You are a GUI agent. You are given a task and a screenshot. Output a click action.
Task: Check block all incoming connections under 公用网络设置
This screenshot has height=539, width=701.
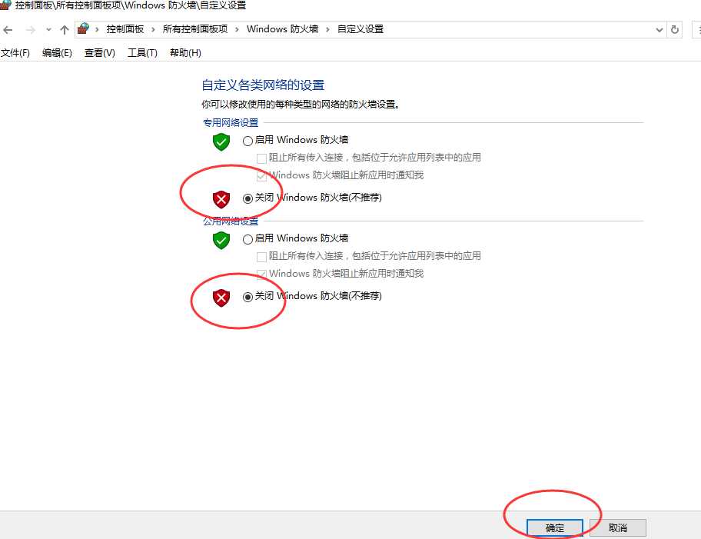tap(262, 258)
